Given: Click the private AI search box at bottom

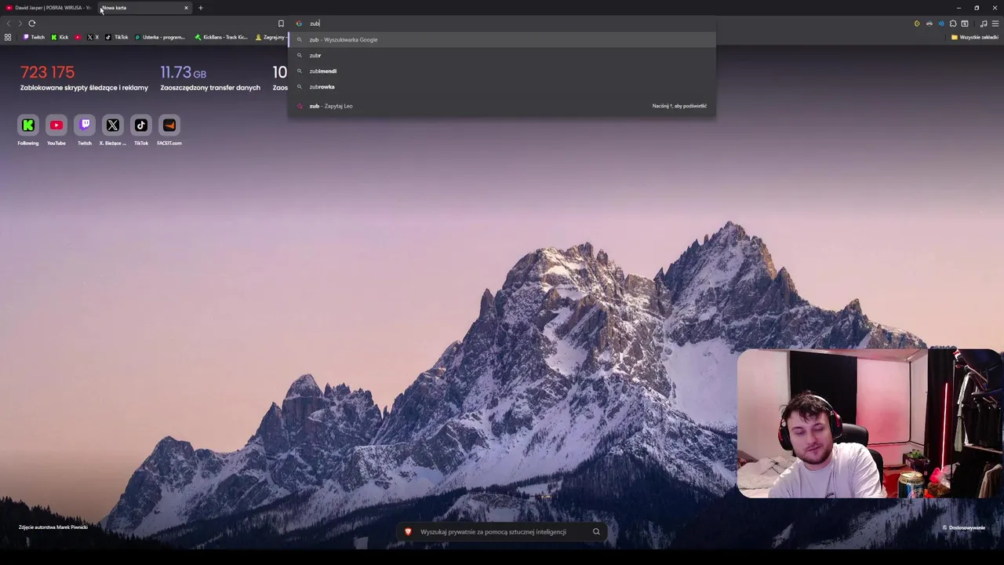Looking at the screenshot, I should tap(502, 532).
